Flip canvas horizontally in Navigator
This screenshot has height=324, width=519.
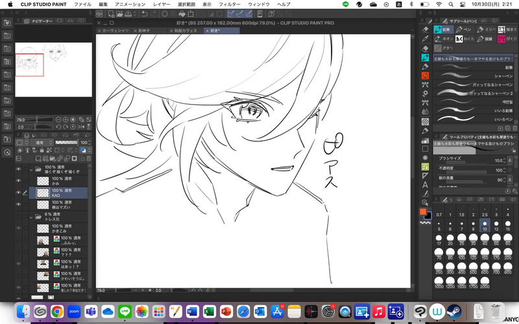click(x=81, y=126)
